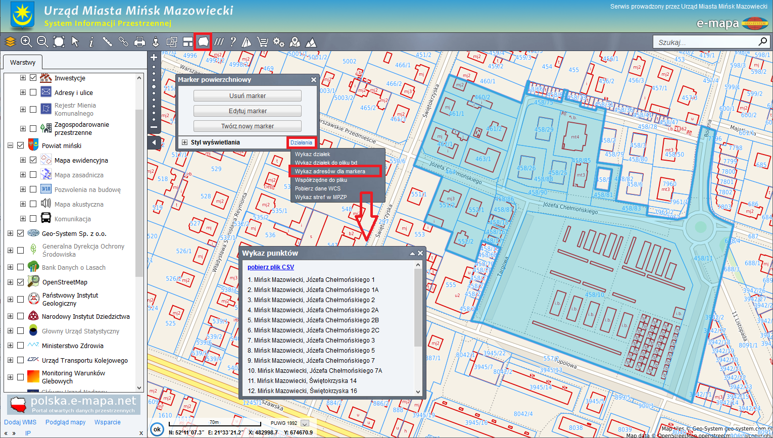The height and width of the screenshot is (438, 773).
Task: Activate the info (i) tool
Action: 91,42
